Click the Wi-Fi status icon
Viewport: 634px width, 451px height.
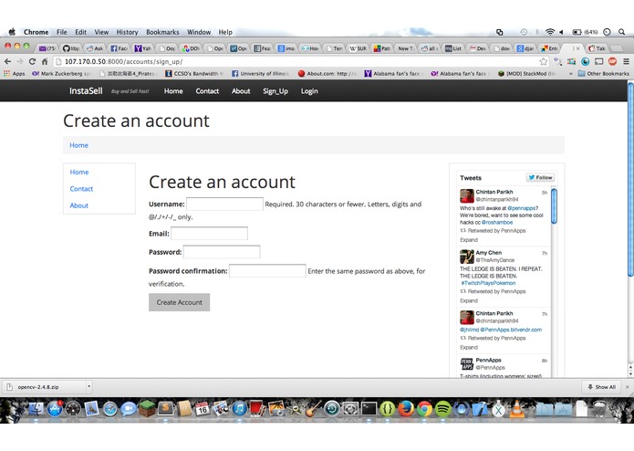click(x=550, y=32)
